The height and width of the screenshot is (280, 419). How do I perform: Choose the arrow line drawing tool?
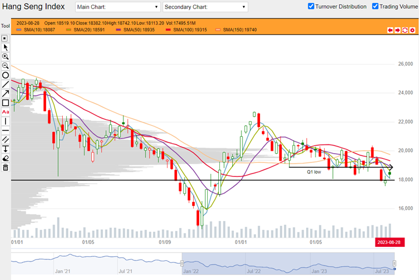click(x=5, y=94)
